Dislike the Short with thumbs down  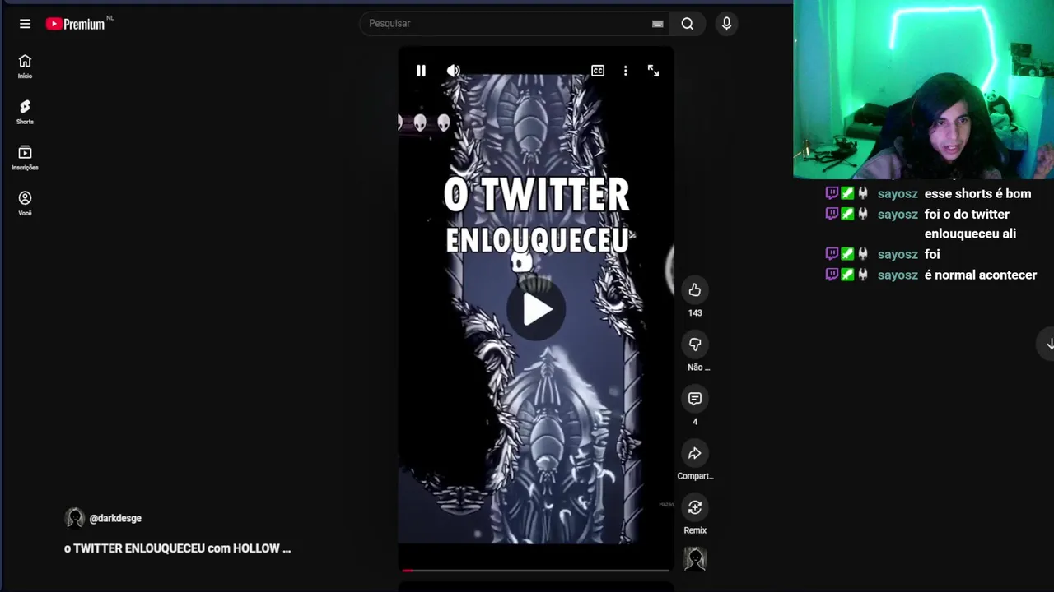[x=695, y=344]
